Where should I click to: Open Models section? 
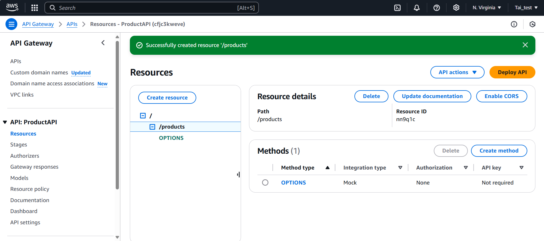point(19,178)
